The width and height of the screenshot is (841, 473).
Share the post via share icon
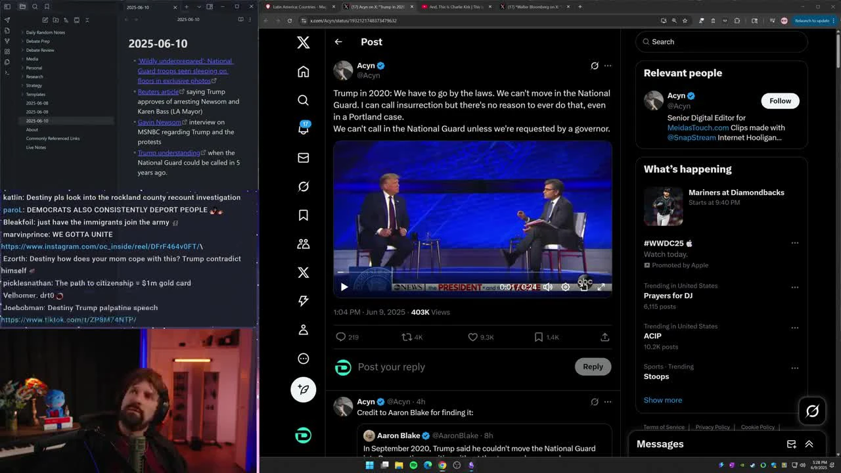pyautogui.click(x=604, y=337)
